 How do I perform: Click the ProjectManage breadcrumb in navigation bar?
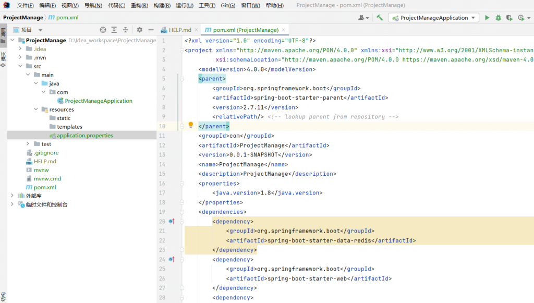[x=23, y=18]
